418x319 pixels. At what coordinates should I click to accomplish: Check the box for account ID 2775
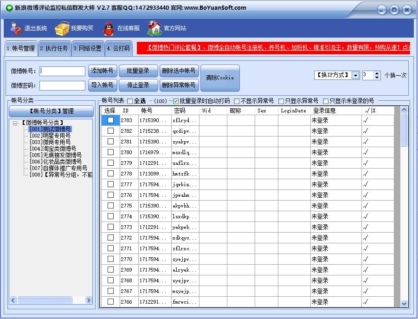(x=110, y=205)
